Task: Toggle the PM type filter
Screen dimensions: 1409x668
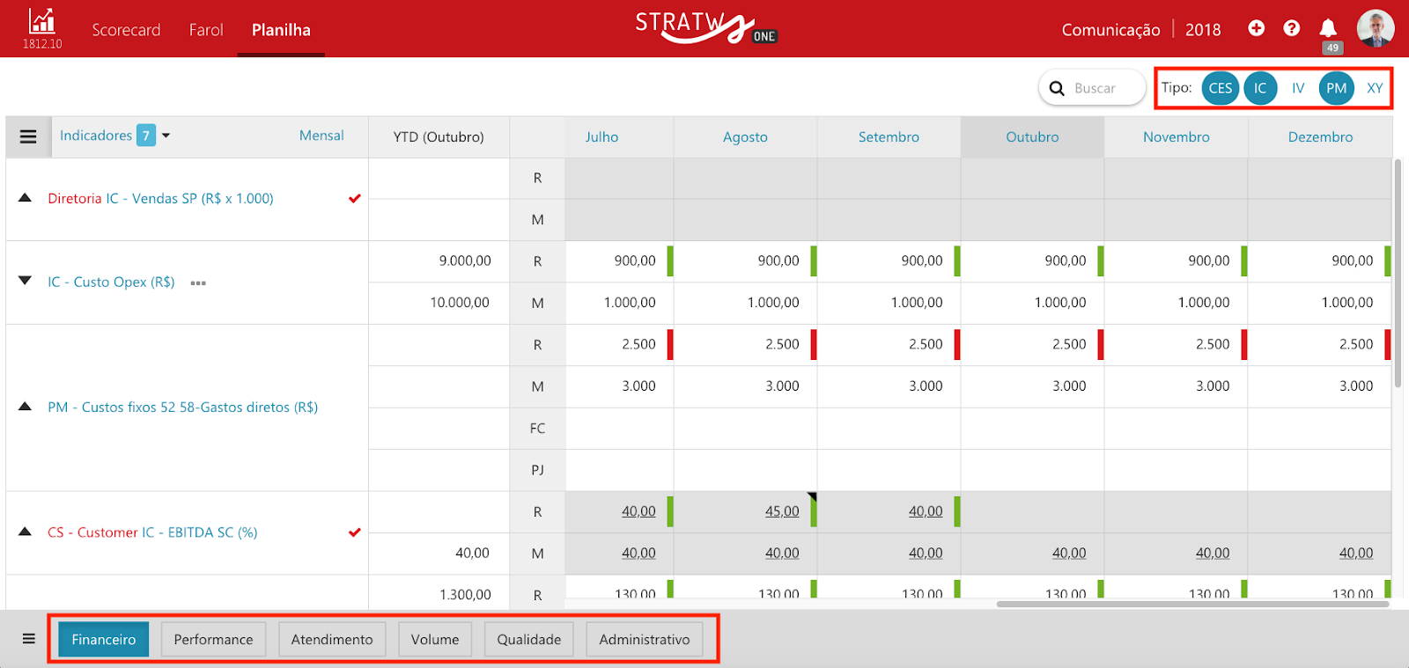Action: 1336,88
